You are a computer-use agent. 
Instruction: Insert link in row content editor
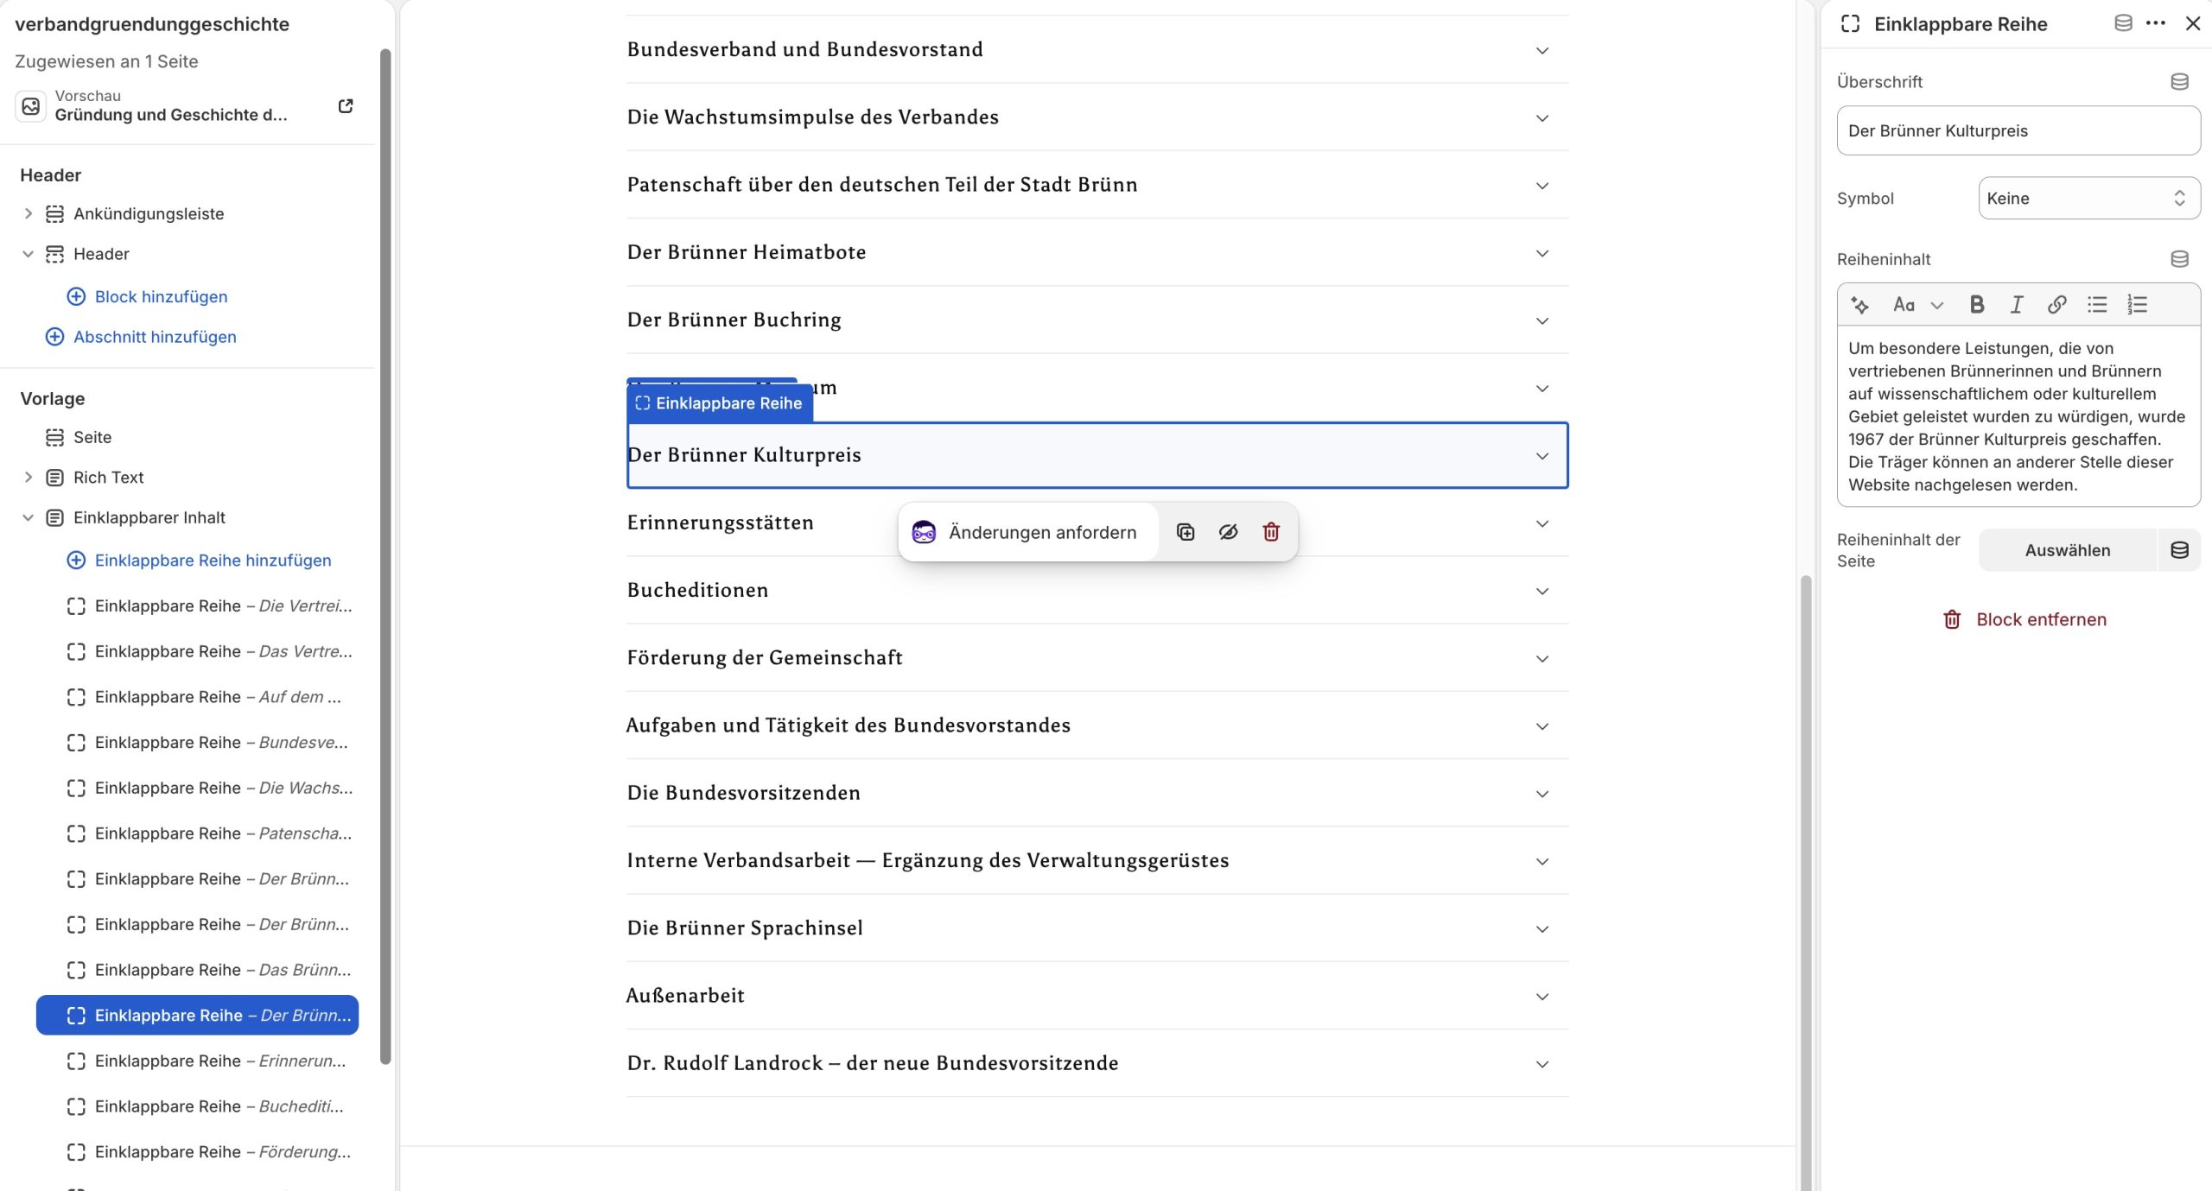click(x=2056, y=304)
